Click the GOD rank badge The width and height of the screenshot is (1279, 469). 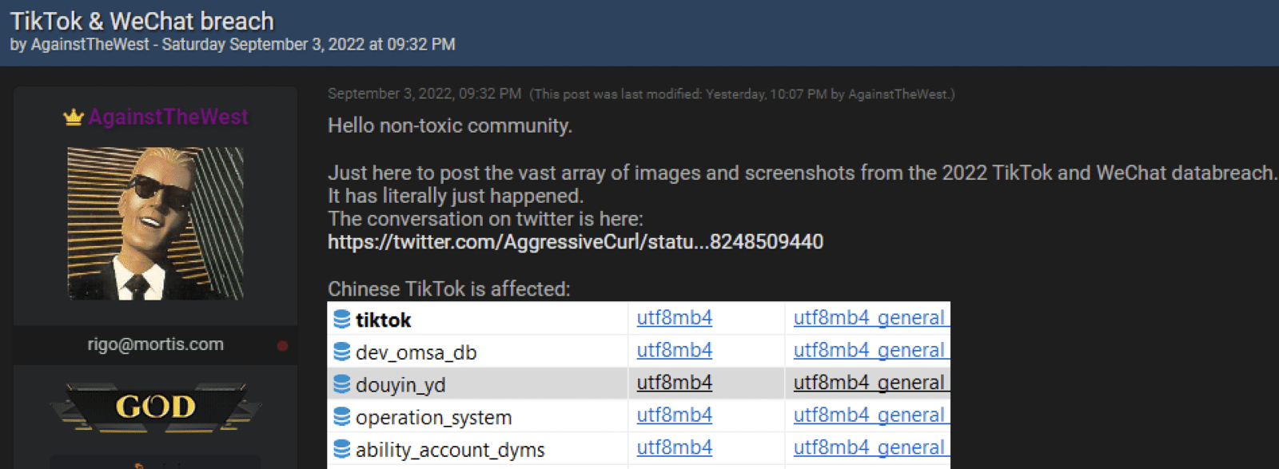(156, 407)
